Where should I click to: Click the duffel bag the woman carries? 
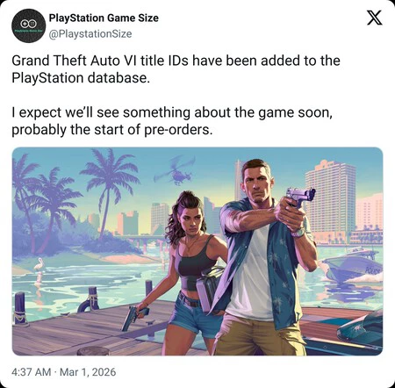pyautogui.click(x=209, y=290)
